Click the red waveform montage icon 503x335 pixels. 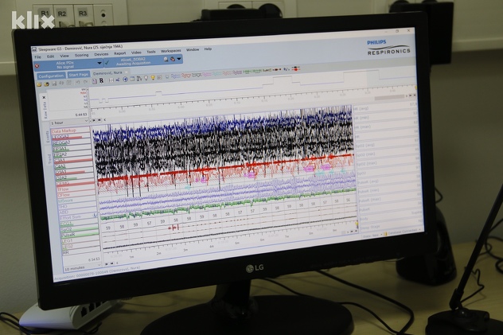tap(186, 76)
